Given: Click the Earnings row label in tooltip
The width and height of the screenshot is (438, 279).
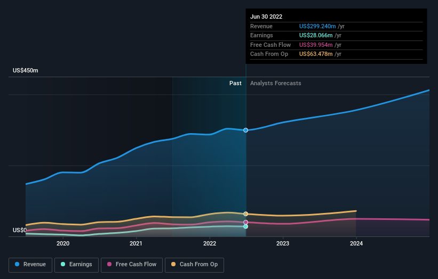Looking at the screenshot, I should [x=261, y=35].
